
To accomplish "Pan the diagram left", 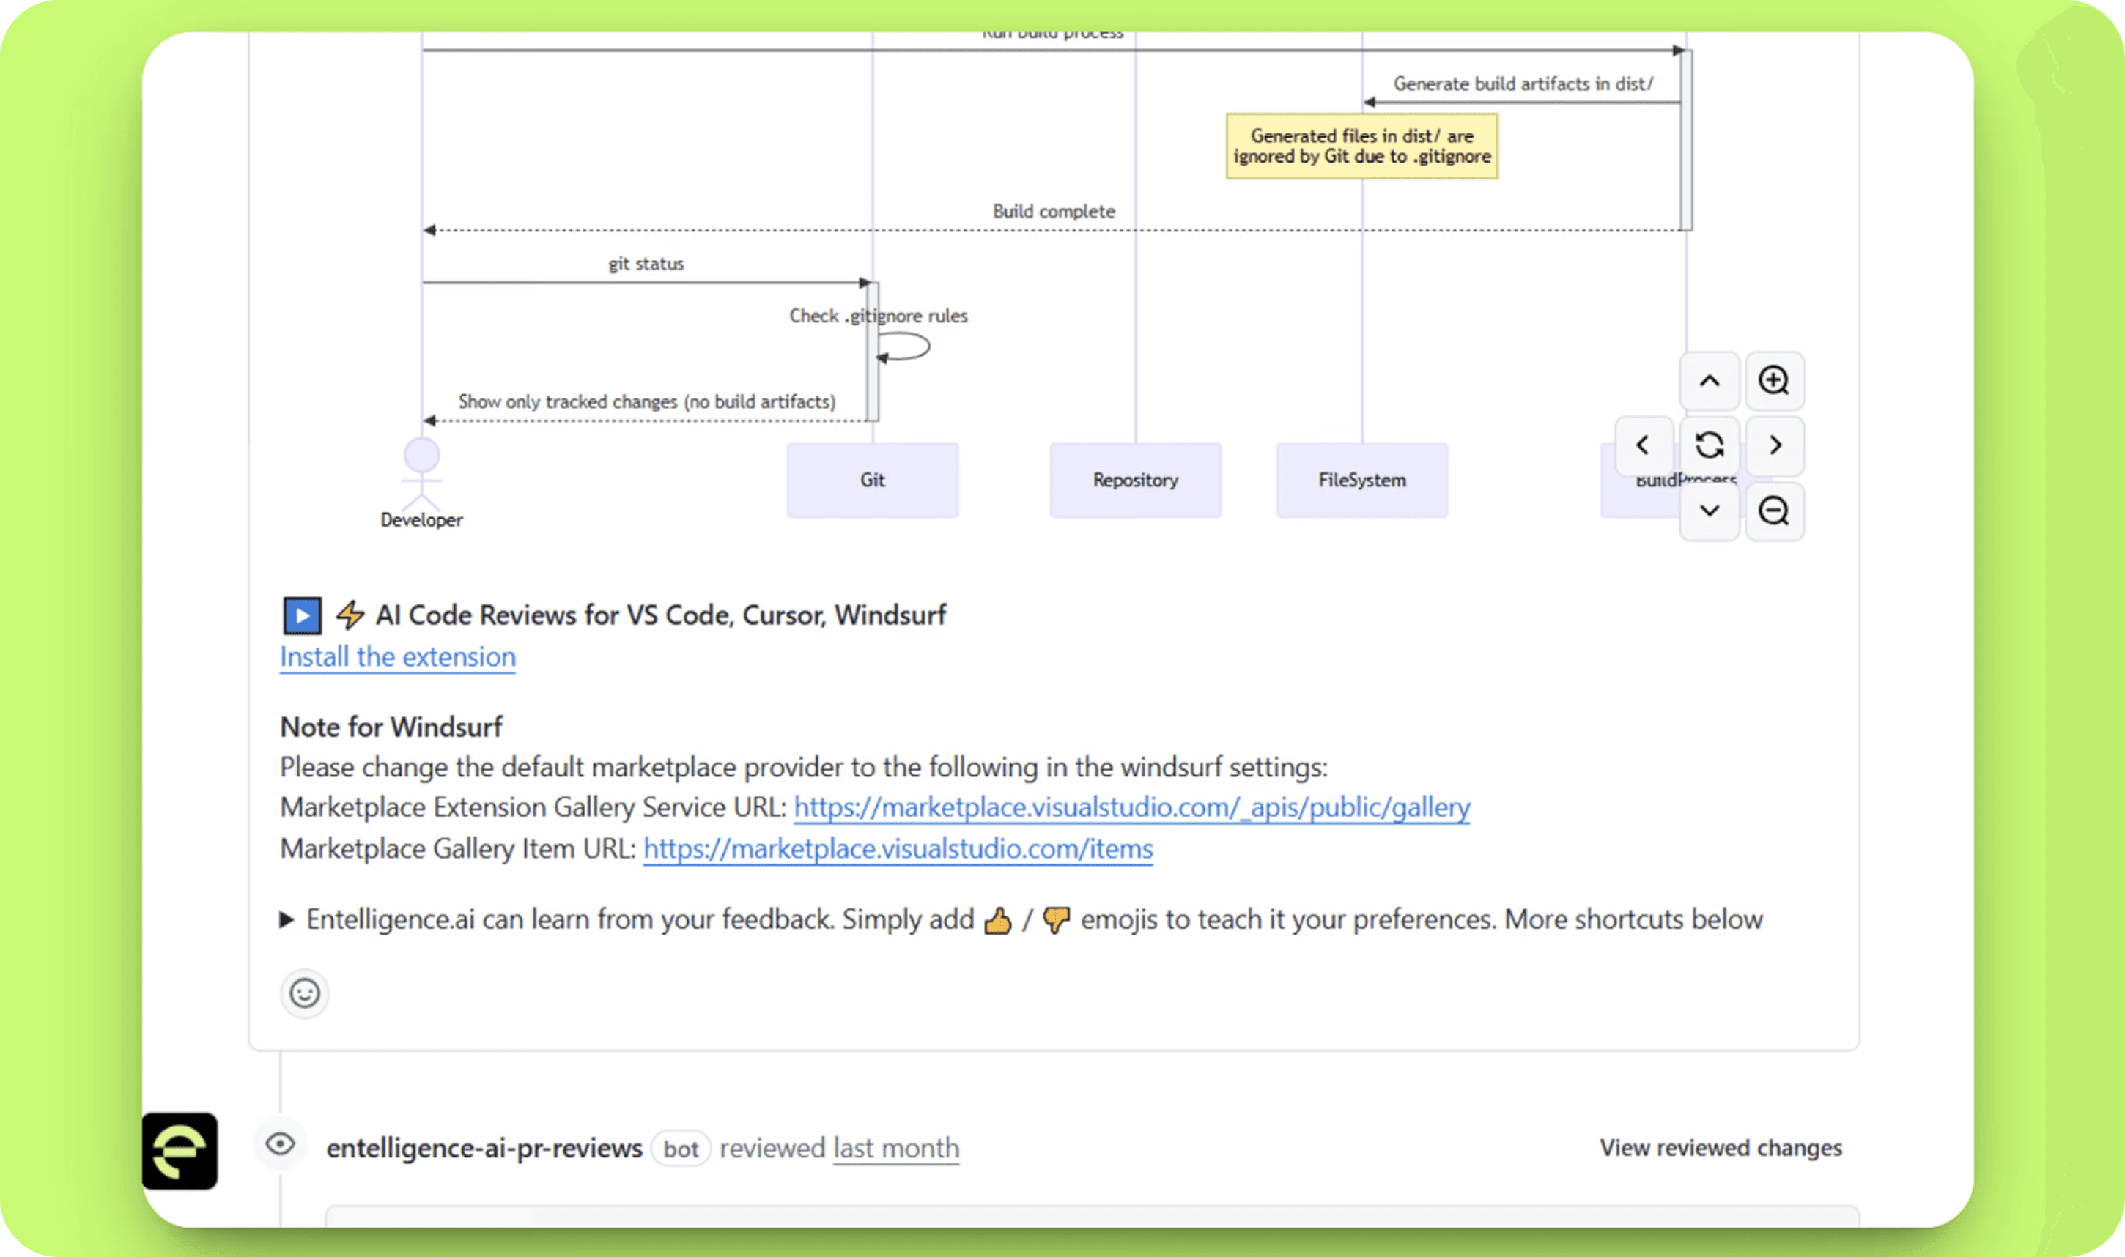I will coord(1643,445).
